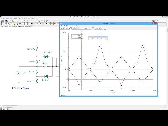Screen dimensions: 168x126
Task: Toggle cursor A in the result window toolbar
Action: (x=93, y=29)
